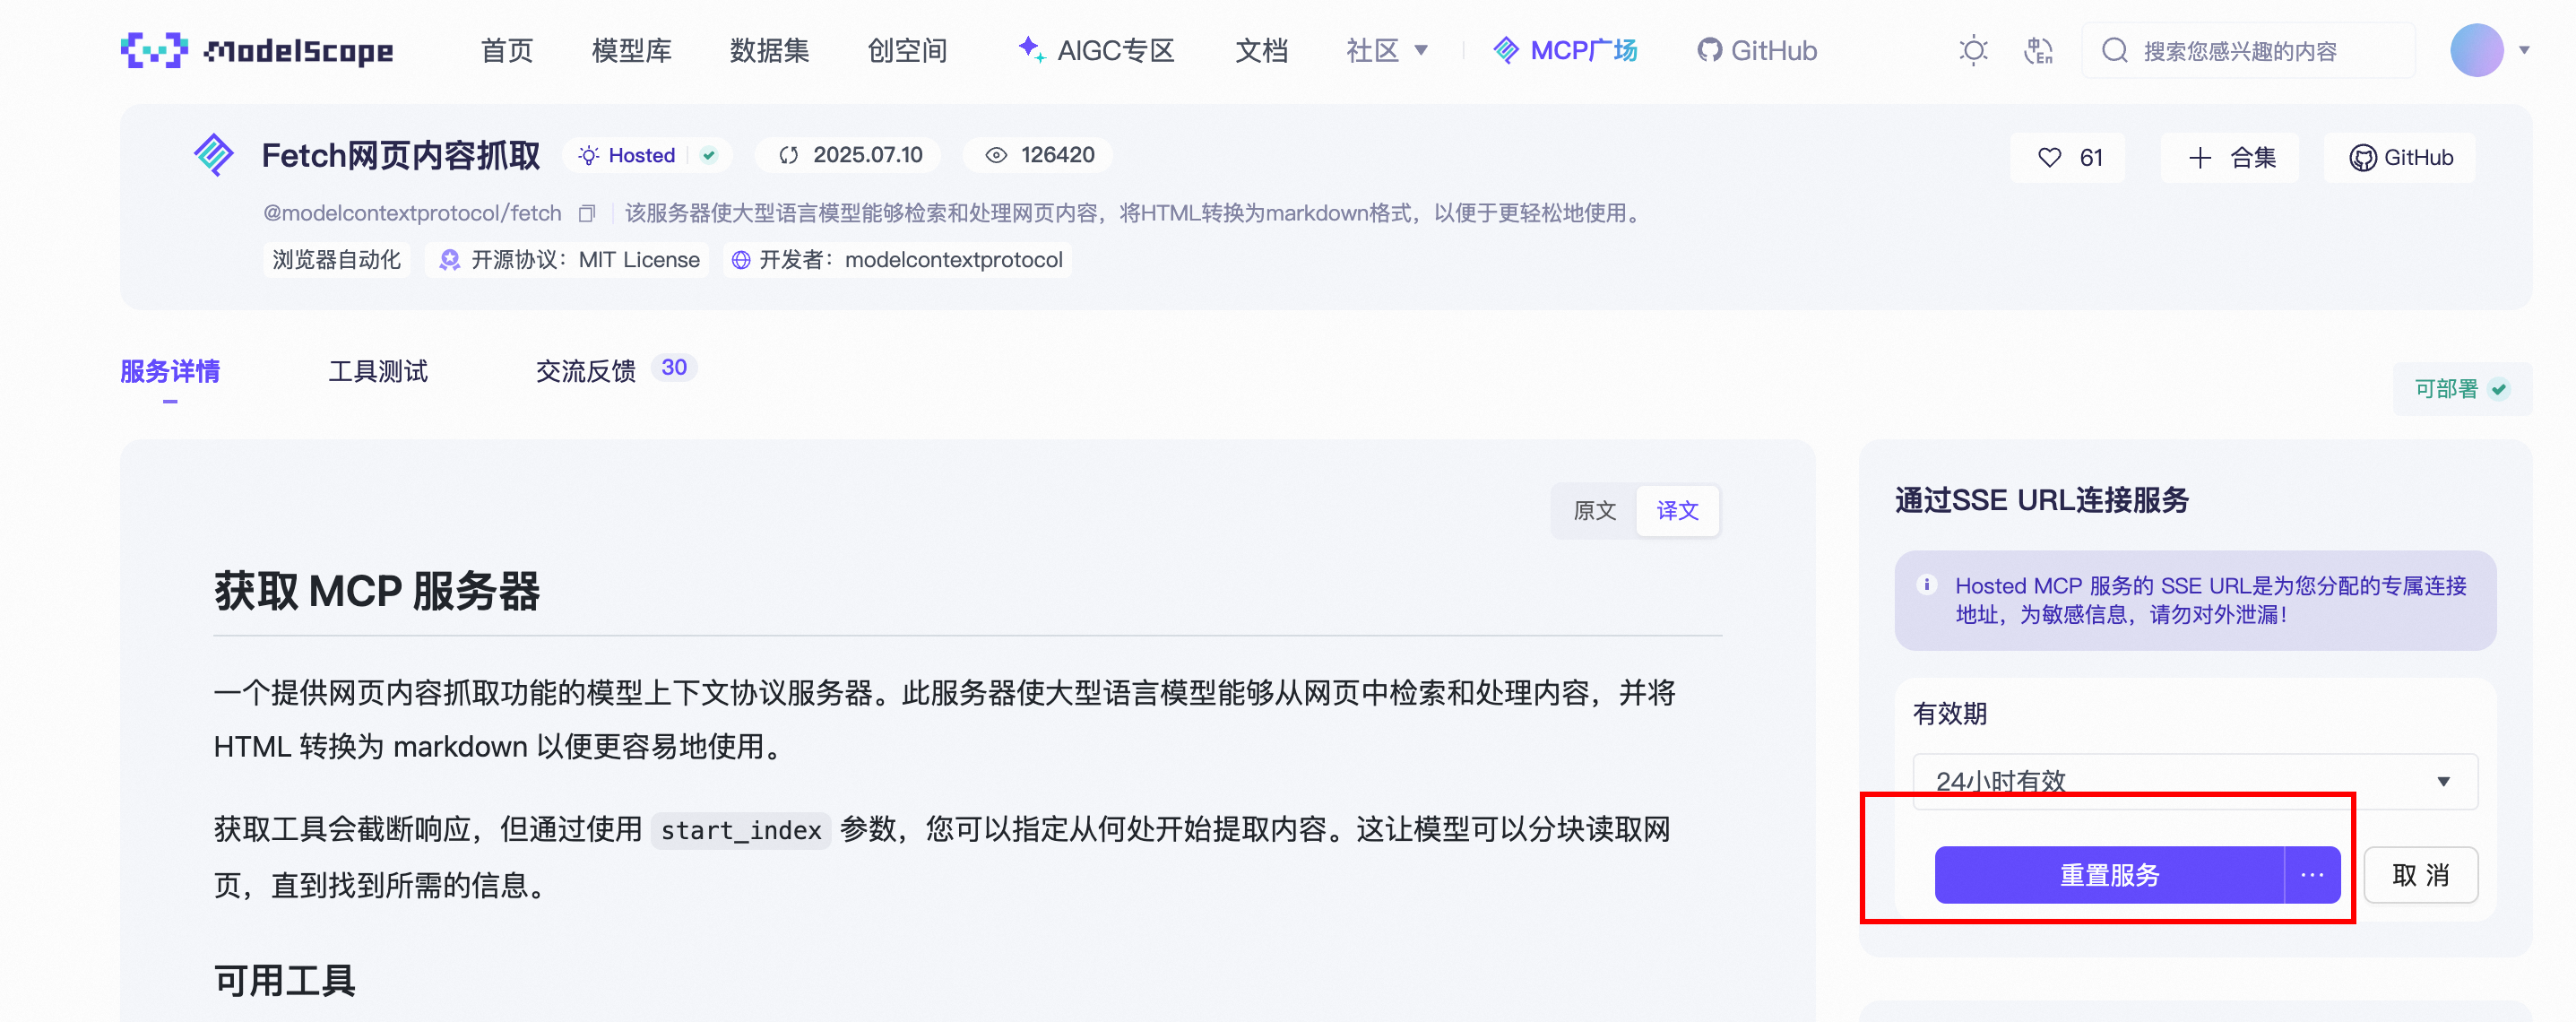Click the search magnifier icon
The image size is (2576, 1022).
[2114, 50]
